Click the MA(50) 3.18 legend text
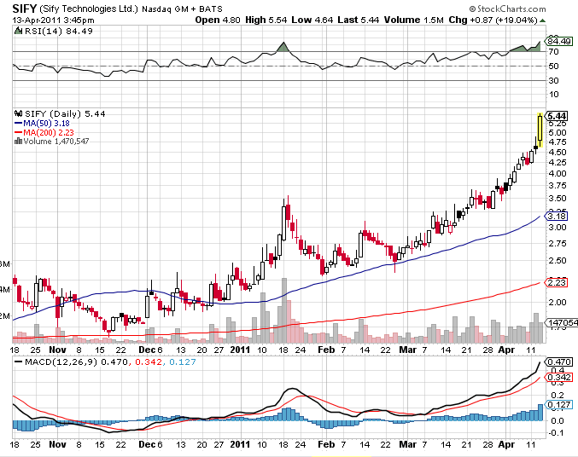578x457 pixels. [x=46, y=124]
